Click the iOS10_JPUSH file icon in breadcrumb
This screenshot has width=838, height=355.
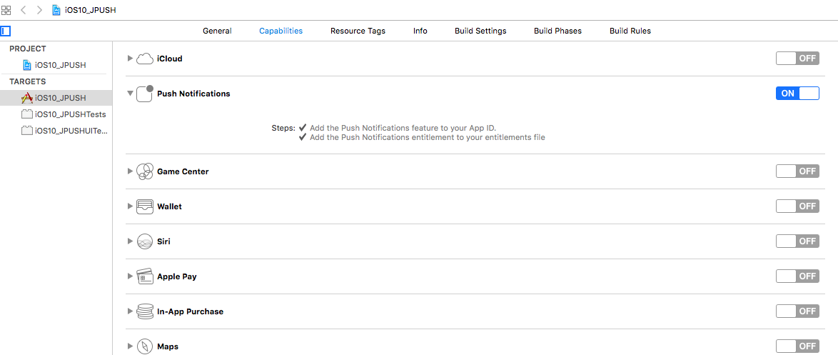click(x=56, y=9)
